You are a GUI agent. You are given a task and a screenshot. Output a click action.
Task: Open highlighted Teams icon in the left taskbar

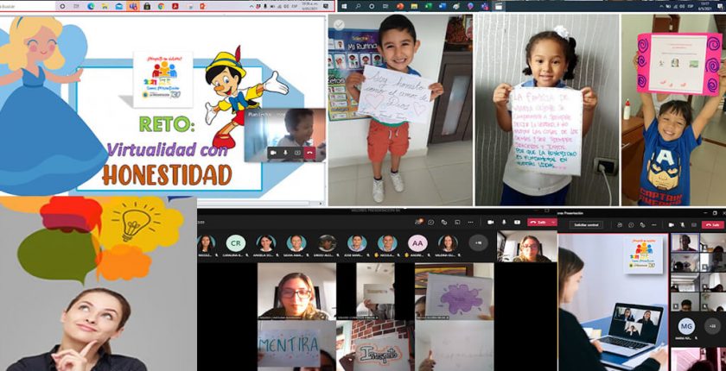pos(133,6)
